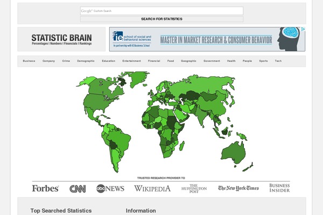
Task: Click the Forbes logo
Action: [x=45, y=189]
